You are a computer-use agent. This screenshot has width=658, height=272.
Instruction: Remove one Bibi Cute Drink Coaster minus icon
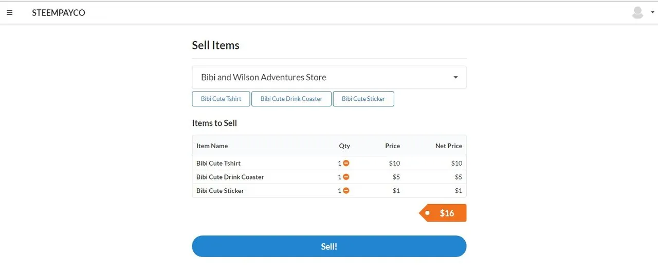click(346, 177)
